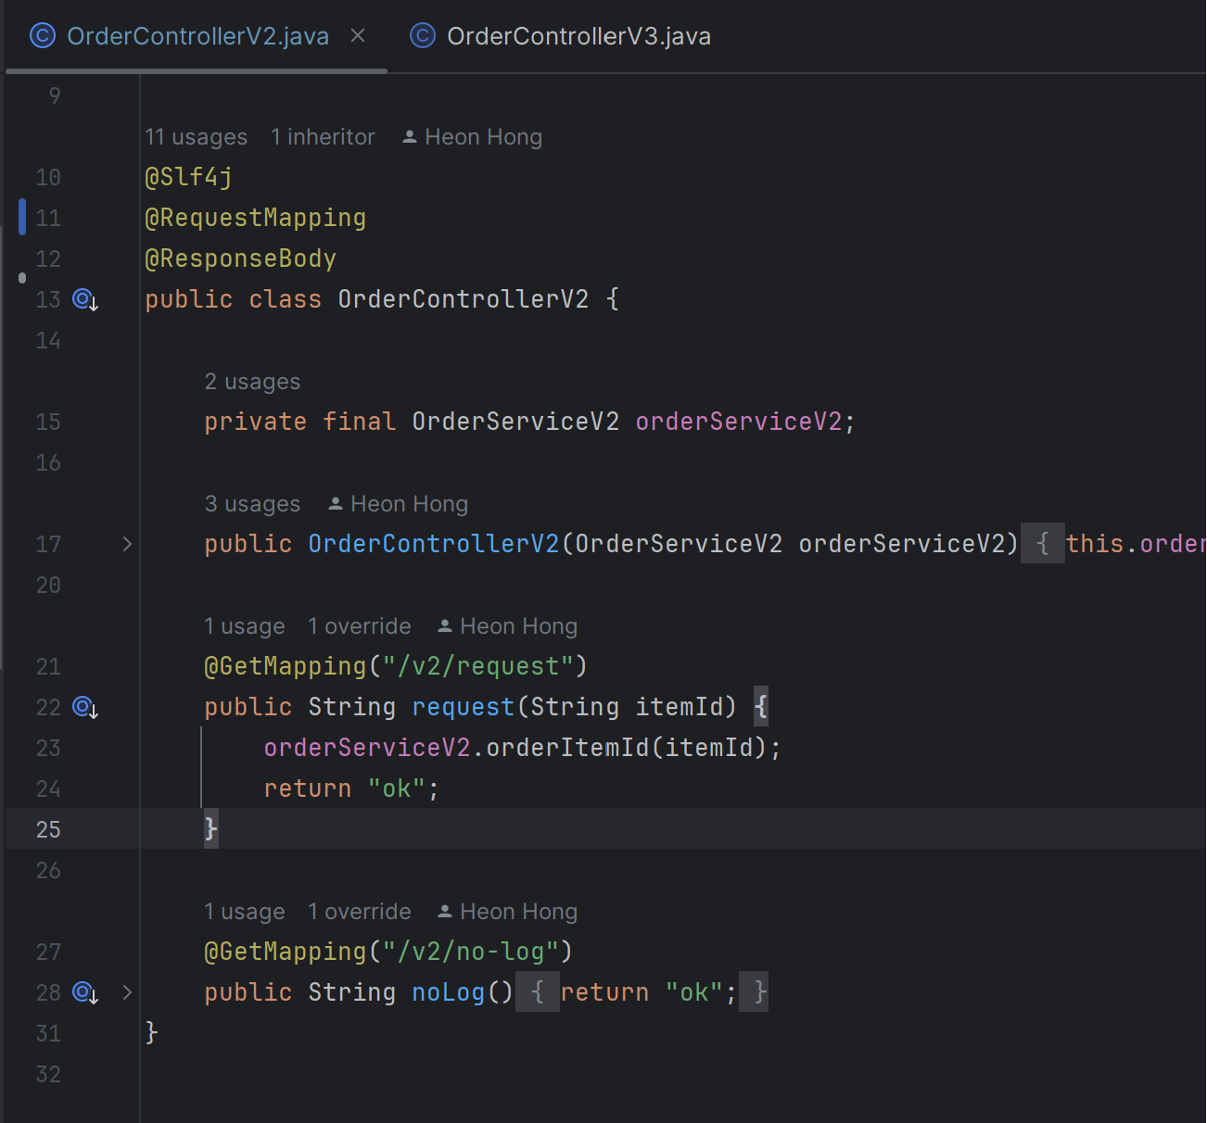Click line number 25 in the gutter
The height and width of the screenshot is (1123, 1207).
(48, 829)
